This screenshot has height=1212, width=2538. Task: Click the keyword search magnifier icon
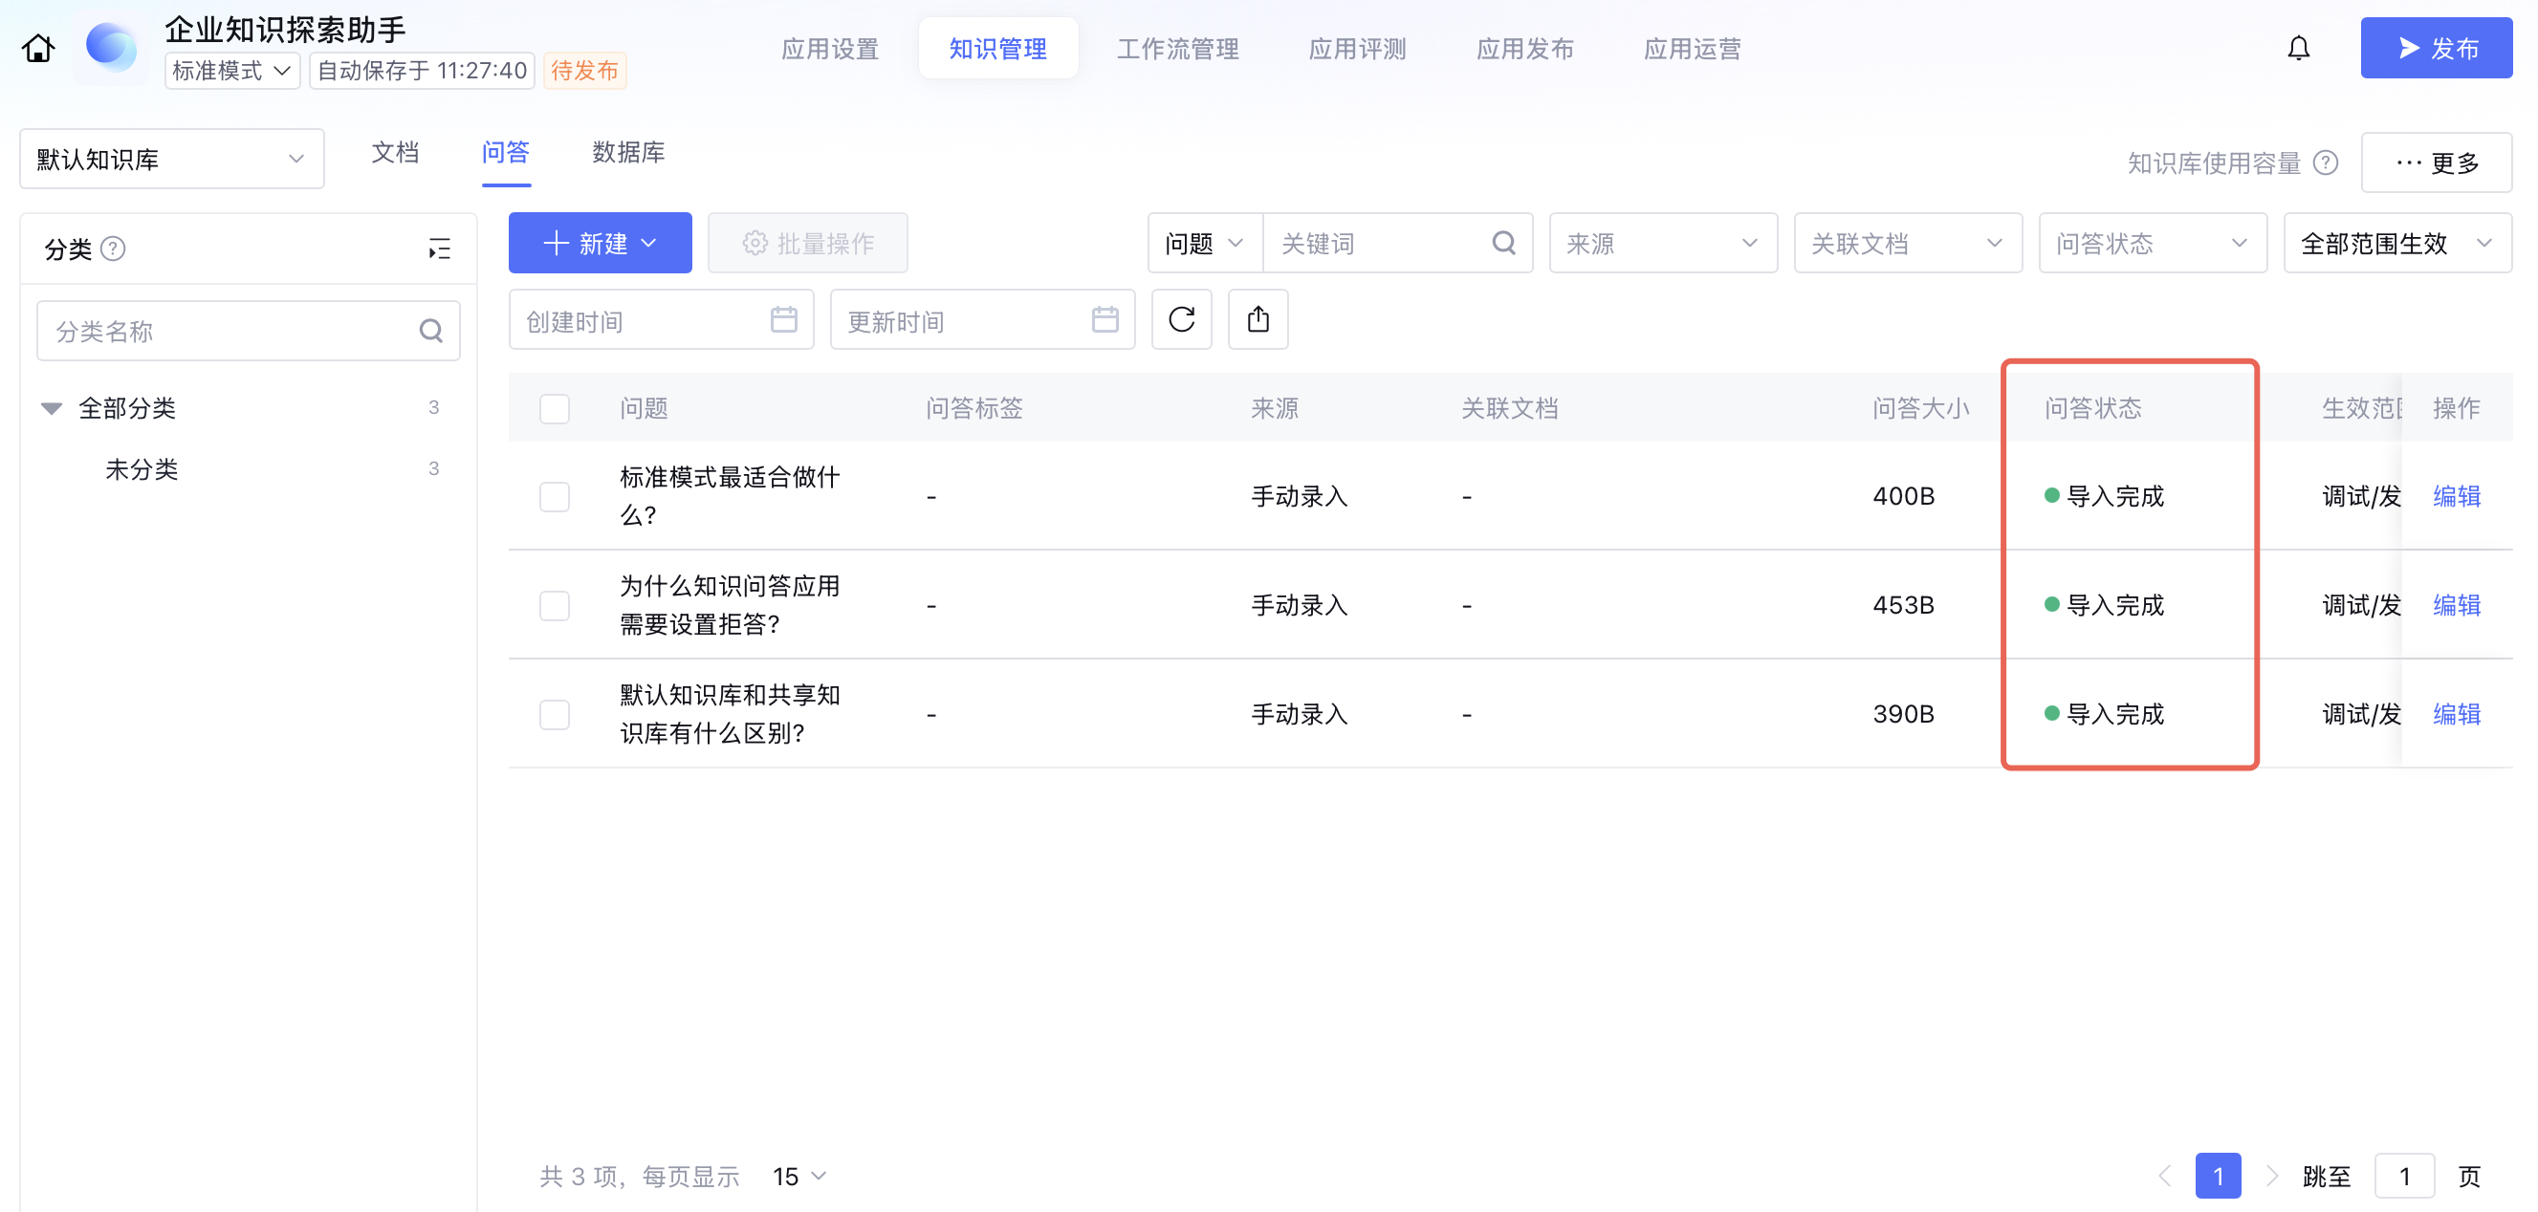click(1503, 242)
